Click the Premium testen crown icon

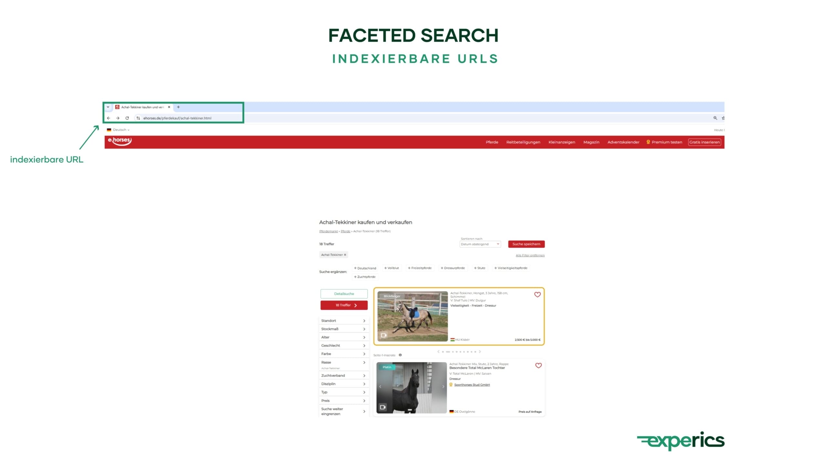point(648,142)
